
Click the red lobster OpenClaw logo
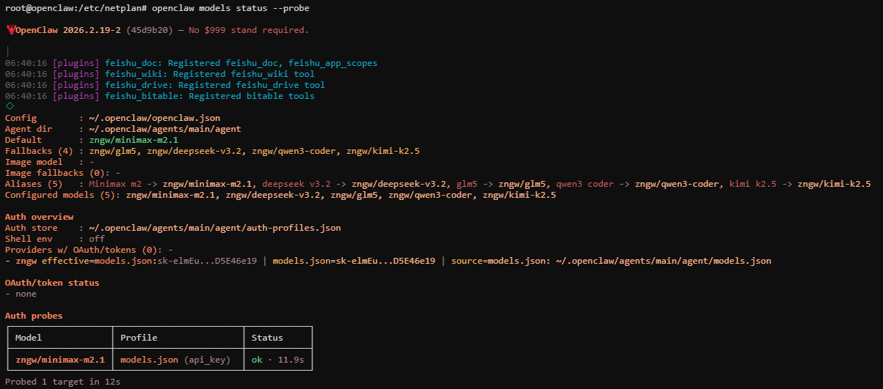coord(10,30)
